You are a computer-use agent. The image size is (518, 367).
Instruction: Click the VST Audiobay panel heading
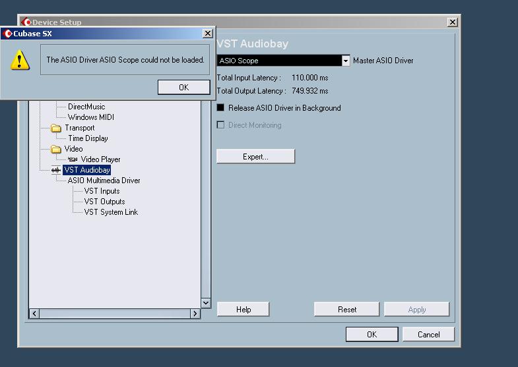252,43
